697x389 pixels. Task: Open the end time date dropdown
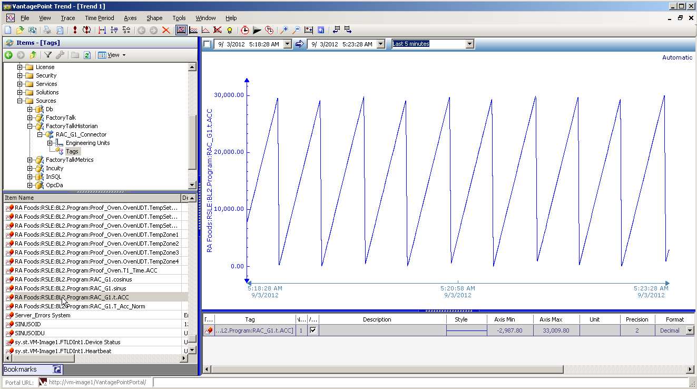(x=381, y=44)
